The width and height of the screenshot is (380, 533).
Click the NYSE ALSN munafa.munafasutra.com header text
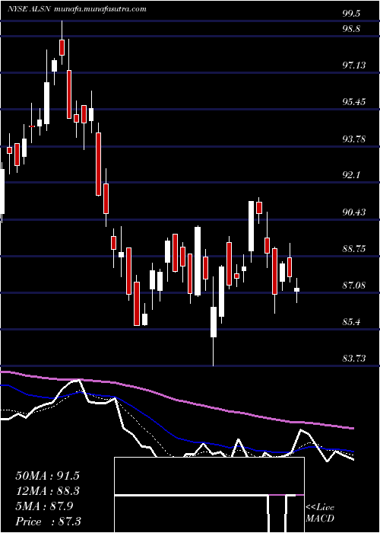tap(77, 9)
